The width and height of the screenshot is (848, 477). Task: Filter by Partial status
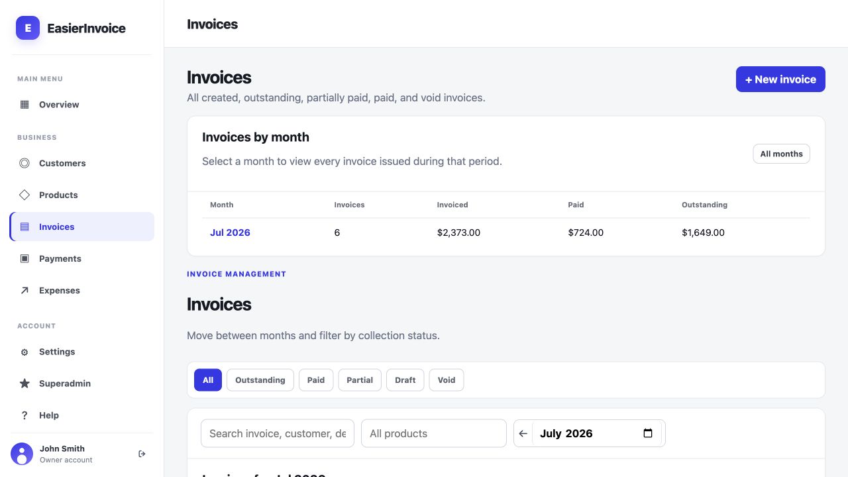click(360, 380)
